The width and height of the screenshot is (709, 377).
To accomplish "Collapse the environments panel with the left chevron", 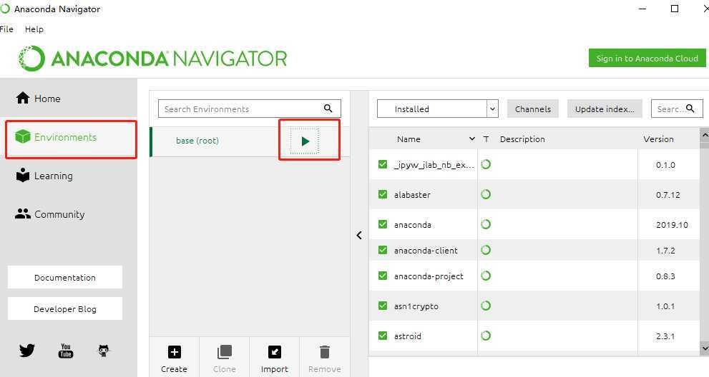I will (359, 235).
